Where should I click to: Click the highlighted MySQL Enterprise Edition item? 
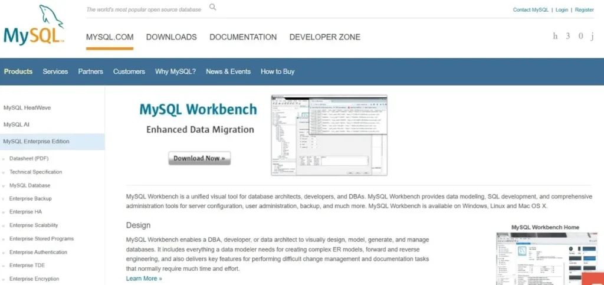pyautogui.click(x=52, y=142)
